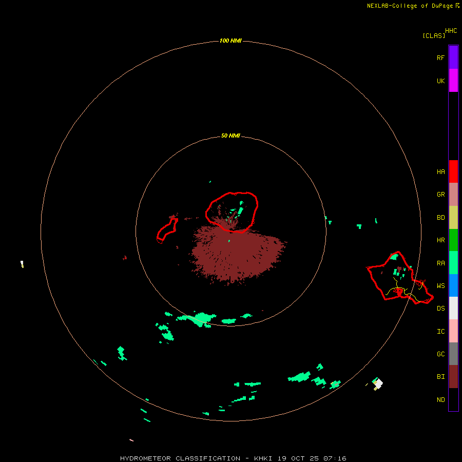This screenshot has width=462, height=462.
Task: Click the IC light pink swatch
Action: pyautogui.click(x=453, y=331)
